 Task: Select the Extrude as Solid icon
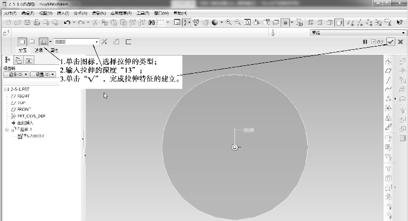pos(22,42)
